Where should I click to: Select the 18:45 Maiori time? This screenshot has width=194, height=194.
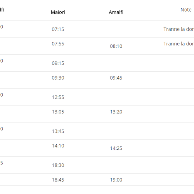(58, 180)
